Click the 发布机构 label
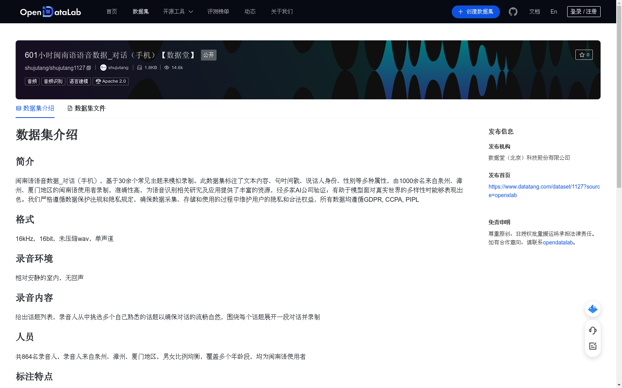 pyautogui.click(x=499, y=147)
